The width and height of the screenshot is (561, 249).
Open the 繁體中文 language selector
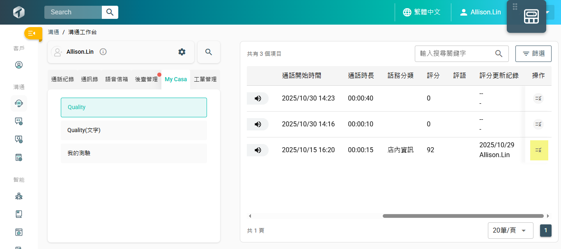[x=422, y=12]
